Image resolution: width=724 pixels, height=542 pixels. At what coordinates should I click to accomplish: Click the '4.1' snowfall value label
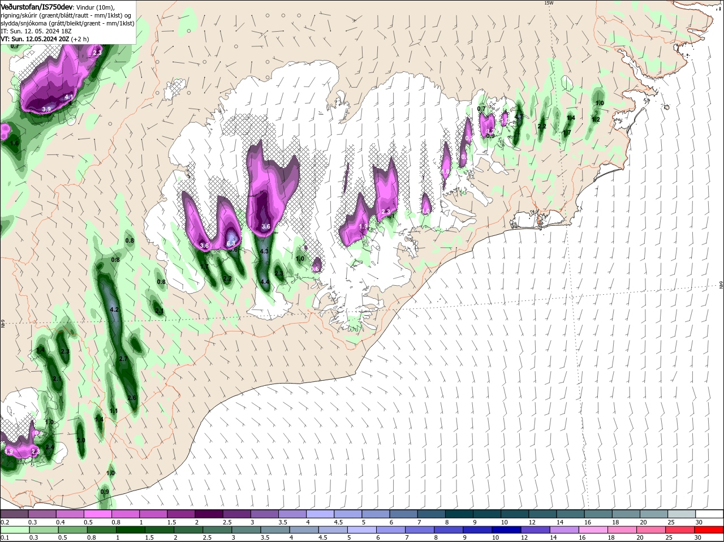(69, 97)
